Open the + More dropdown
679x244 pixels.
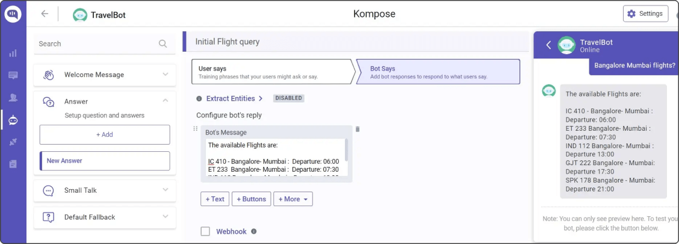pyautogui.click(x=293, y=199)
